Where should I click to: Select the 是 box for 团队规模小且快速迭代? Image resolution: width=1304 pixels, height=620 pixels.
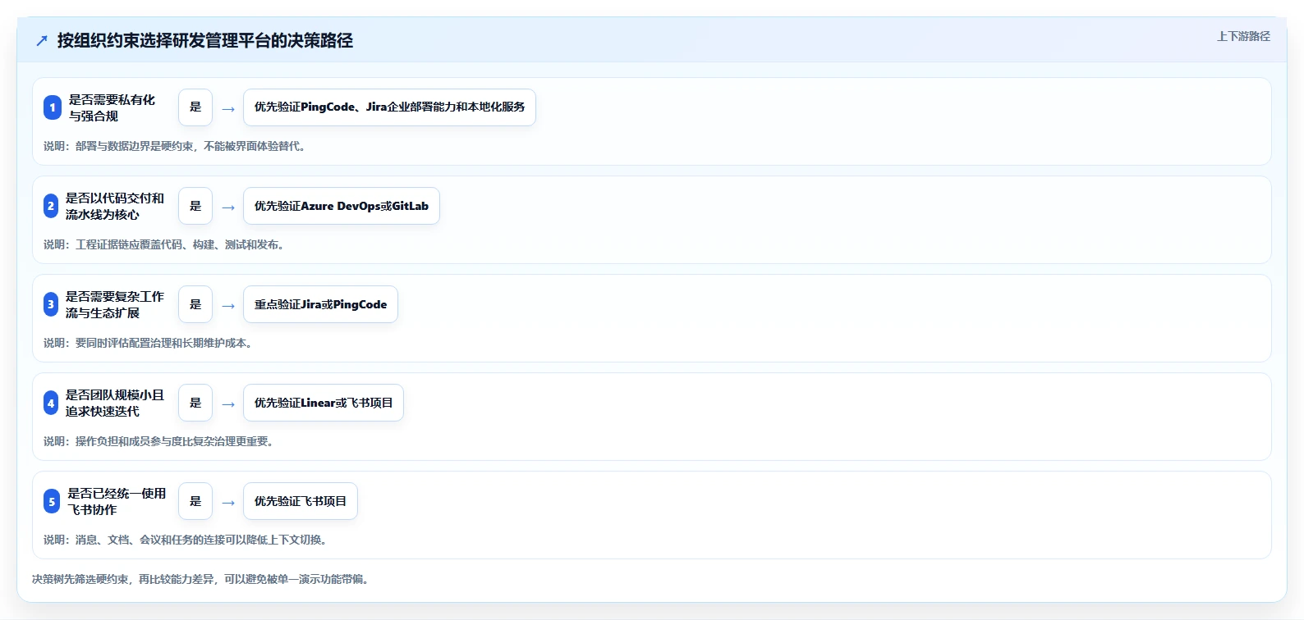pos(195,403)
